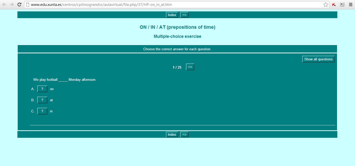Click the top Index button
Image resolution: width=355 pixels, height=166 pixels.
click(x=172, y=15)
